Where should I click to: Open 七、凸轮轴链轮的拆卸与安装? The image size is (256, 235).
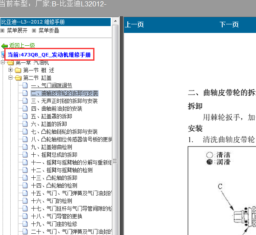[x=65, y=132]
